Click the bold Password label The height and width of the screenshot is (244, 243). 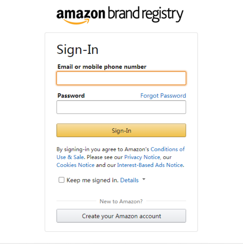tap(71, 96)
